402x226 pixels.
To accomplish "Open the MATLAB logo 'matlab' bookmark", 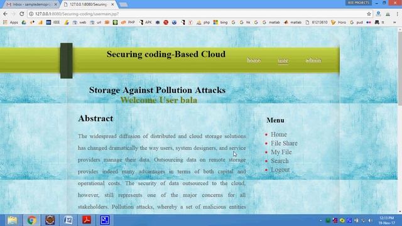I will 293,23.
